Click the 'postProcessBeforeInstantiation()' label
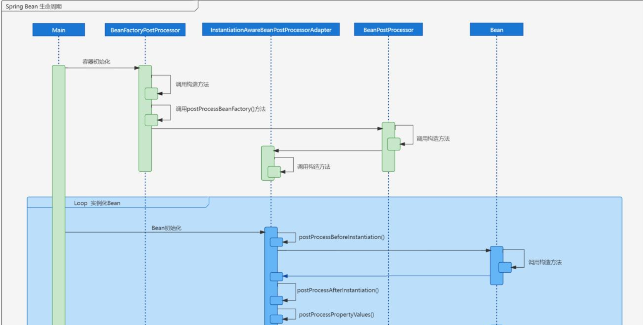This screenshot has width=643, height=325. coord(342,237)
